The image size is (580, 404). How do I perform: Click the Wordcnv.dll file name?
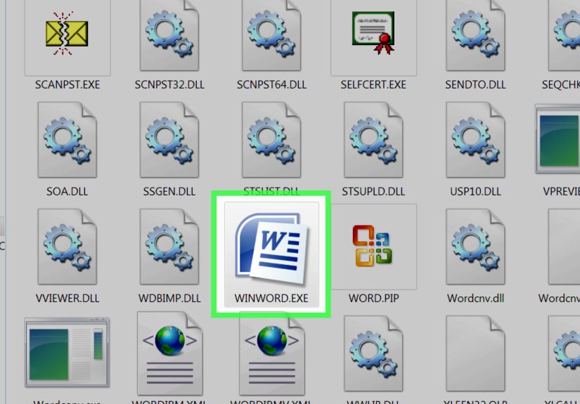[x=476, y=299]
